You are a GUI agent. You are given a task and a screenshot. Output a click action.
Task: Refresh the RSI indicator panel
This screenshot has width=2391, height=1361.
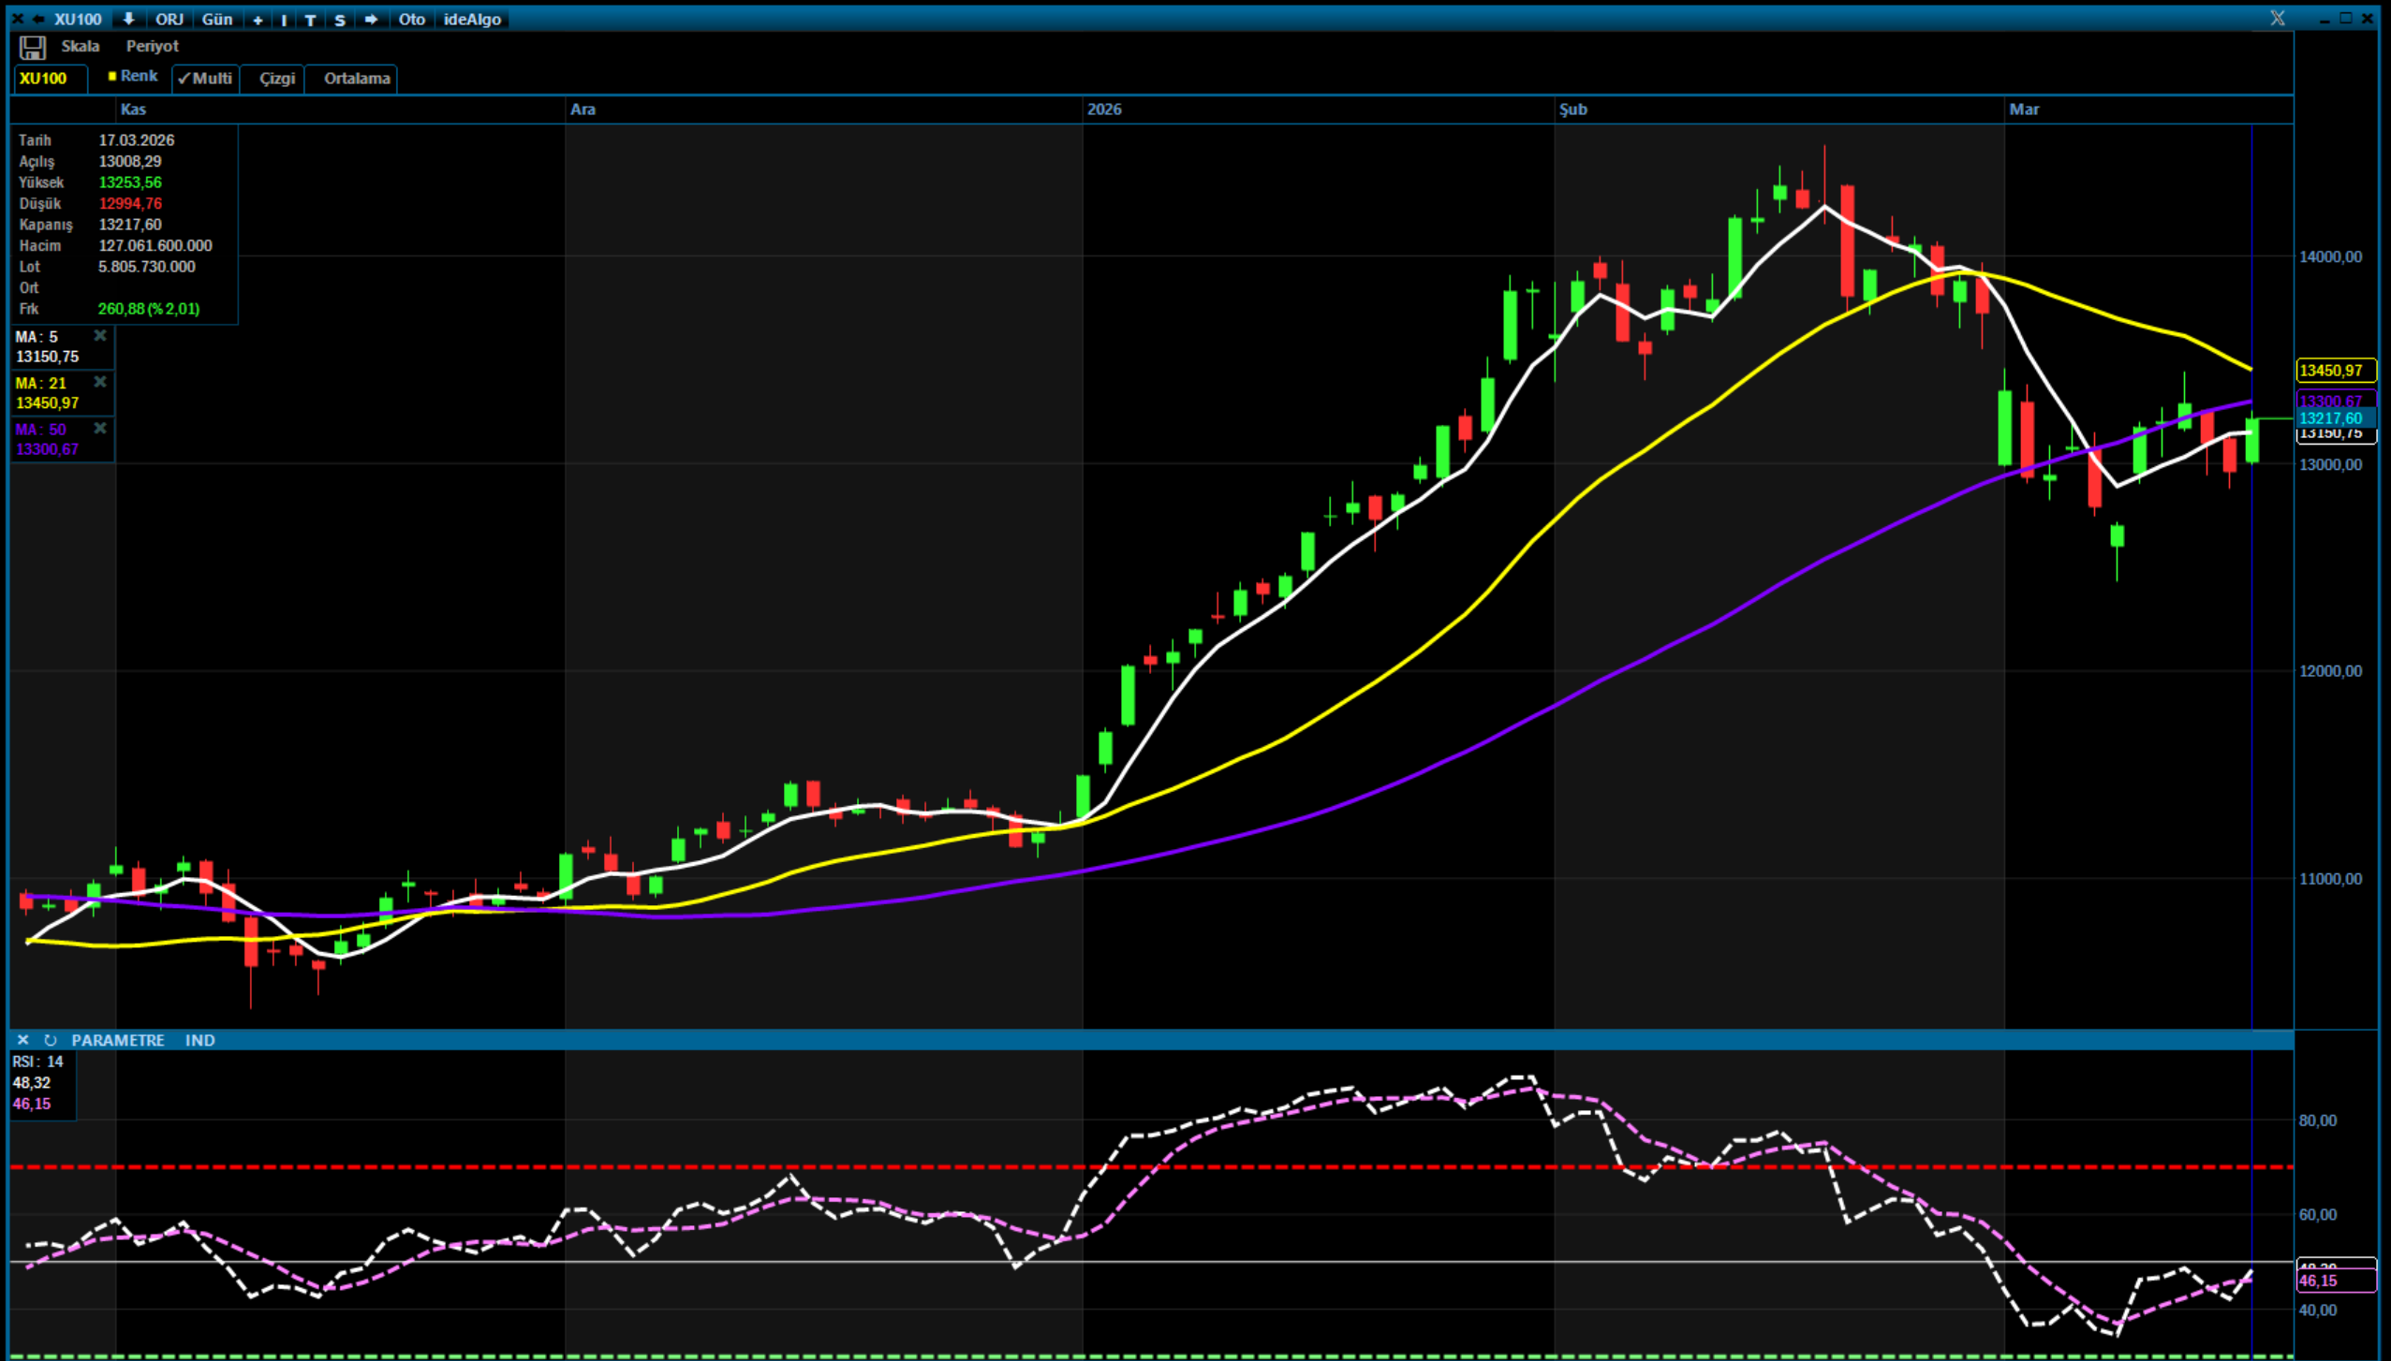pos(50,1040)
